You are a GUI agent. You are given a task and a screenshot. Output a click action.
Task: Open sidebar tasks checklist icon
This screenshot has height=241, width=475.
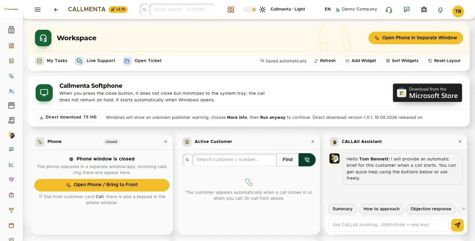(x=12, y=61)
